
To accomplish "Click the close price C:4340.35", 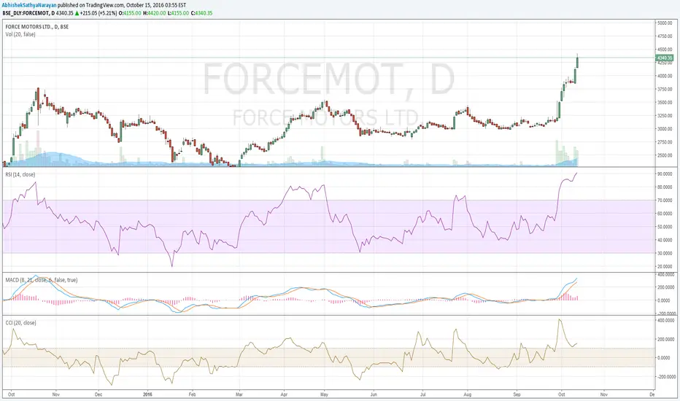I will (201, 13).
